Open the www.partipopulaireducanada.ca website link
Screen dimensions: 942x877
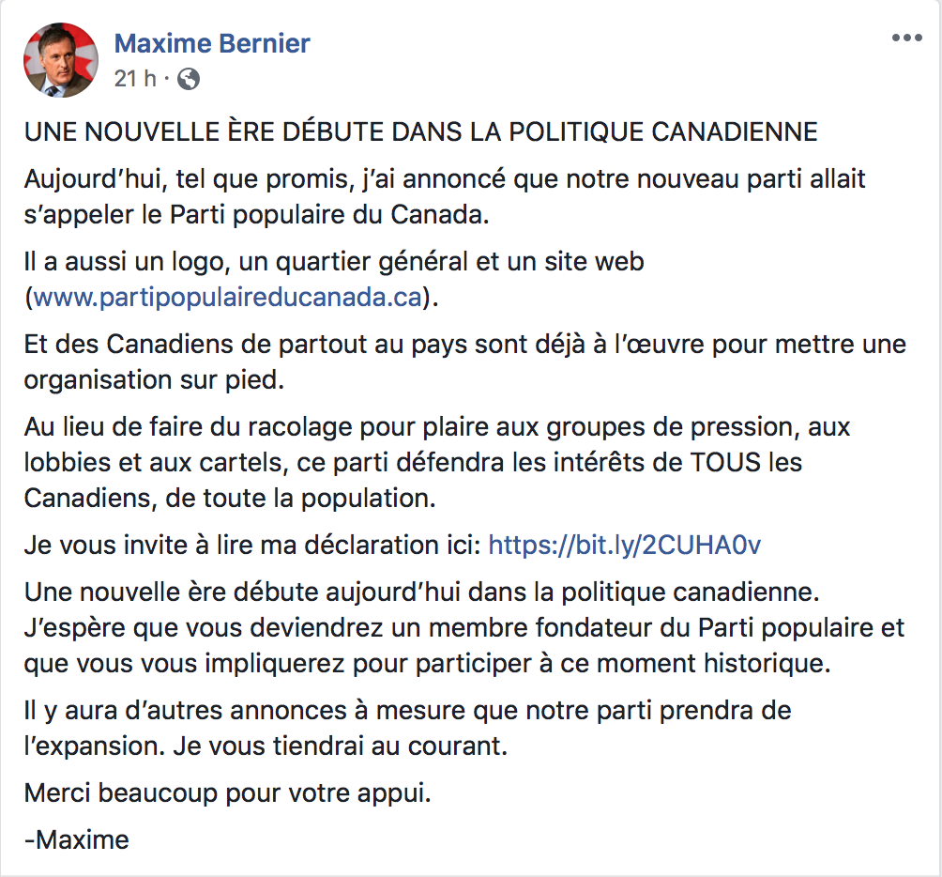pos(228,297)
